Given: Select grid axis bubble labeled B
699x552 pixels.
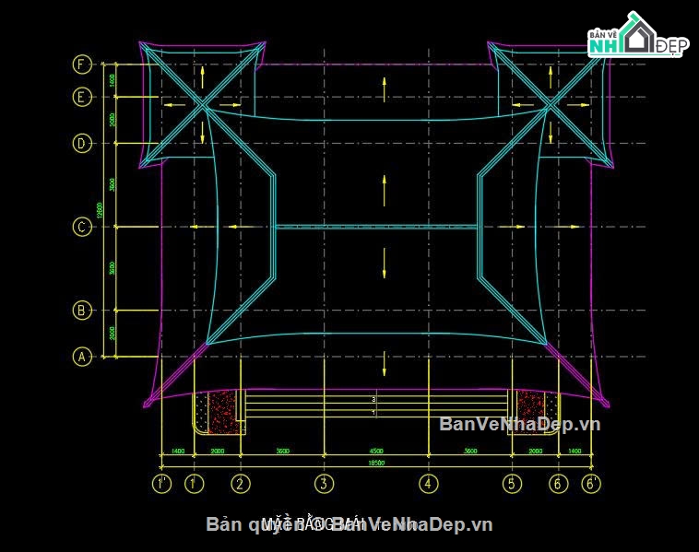Looking at the screenshot, I should pos(82,310).
